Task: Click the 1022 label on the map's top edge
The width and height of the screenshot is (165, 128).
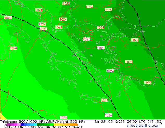Action: point(66,3)
